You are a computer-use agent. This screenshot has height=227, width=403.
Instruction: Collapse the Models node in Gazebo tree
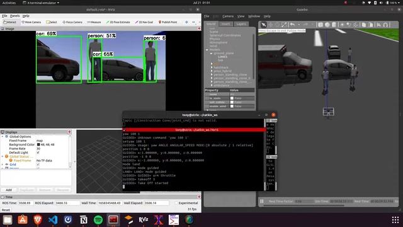(207, 50)
